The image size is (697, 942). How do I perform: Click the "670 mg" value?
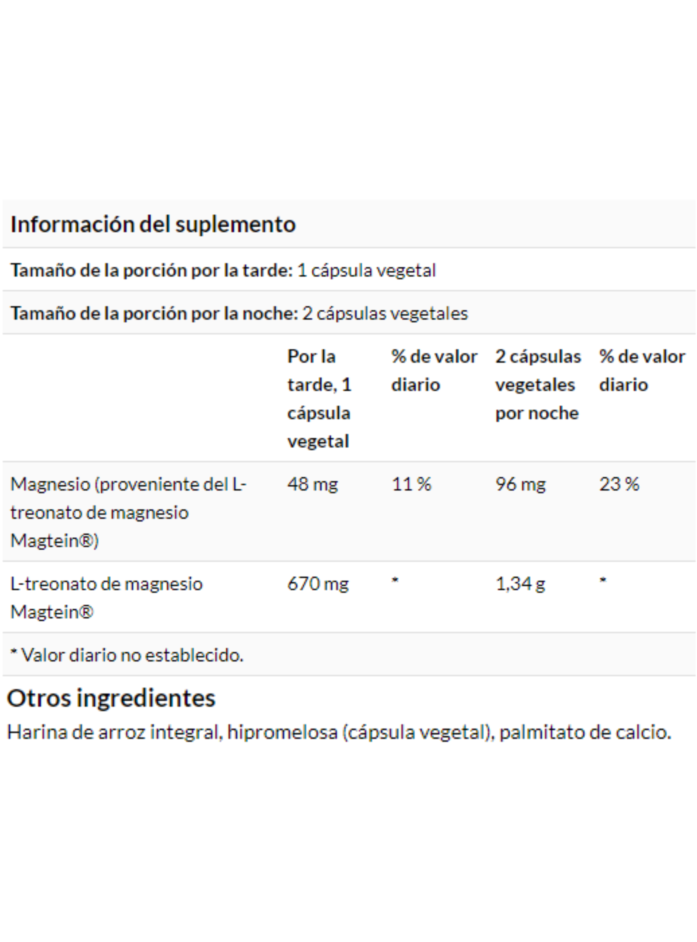318,584
